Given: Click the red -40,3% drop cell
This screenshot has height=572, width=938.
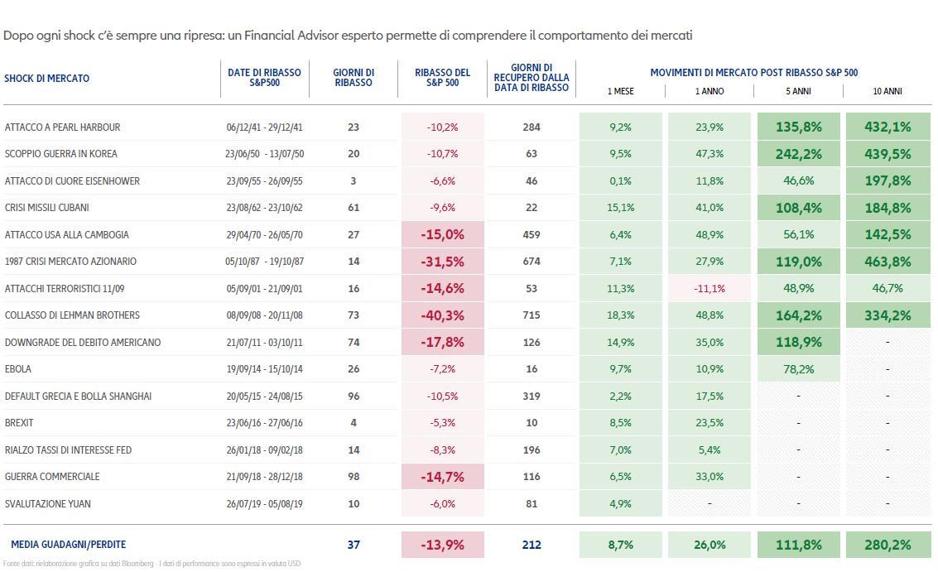Looking at the screenshot, I should coord(442,315).
